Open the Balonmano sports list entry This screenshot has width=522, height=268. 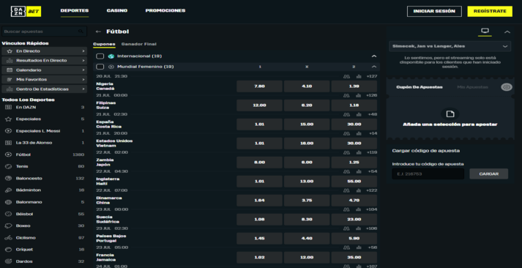44,202
